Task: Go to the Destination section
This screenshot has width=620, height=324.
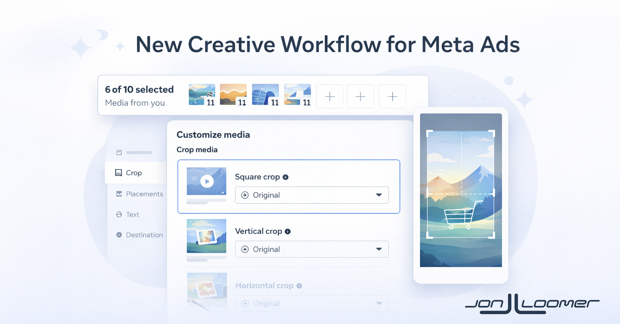Action: (144, 235)
